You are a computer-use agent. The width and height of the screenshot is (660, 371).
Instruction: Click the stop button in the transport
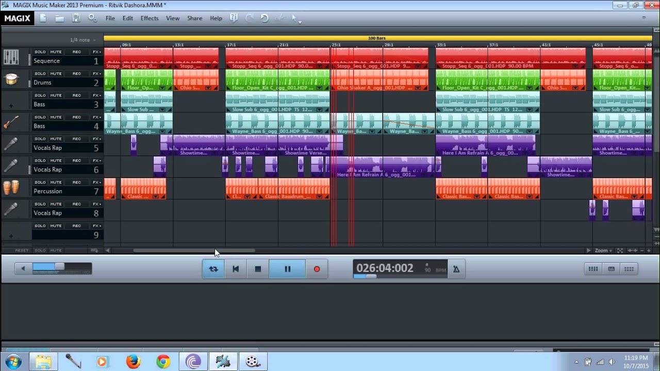pyautogui.click(x=258, y=269)
